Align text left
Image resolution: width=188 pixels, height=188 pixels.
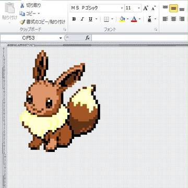point(165,19)
